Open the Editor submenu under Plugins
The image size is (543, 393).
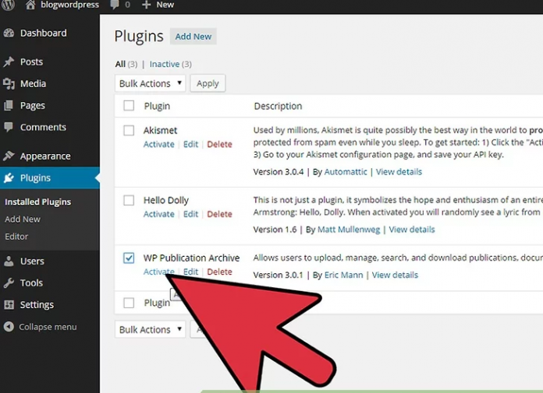pos(16,237)
